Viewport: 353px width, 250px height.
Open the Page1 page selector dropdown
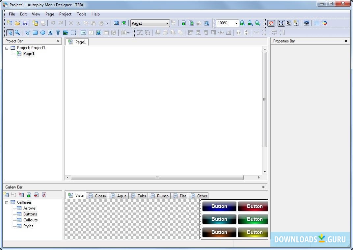tap(167, 23)
